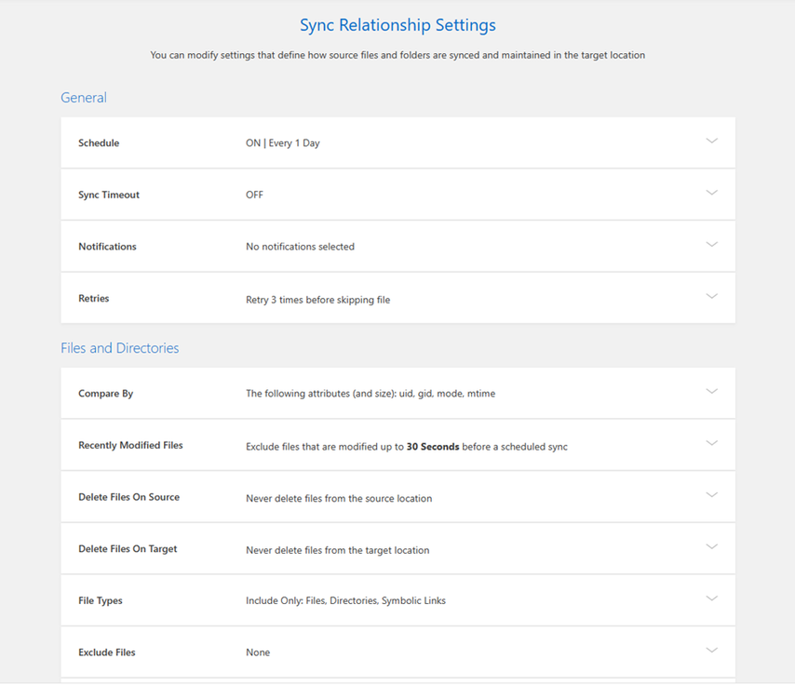Click the General section heading
The image size is (795, 685).
84,98
